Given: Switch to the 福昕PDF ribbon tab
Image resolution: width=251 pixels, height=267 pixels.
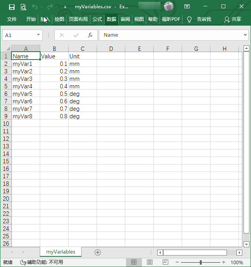Looking at the screenshot, I should 171,19.
